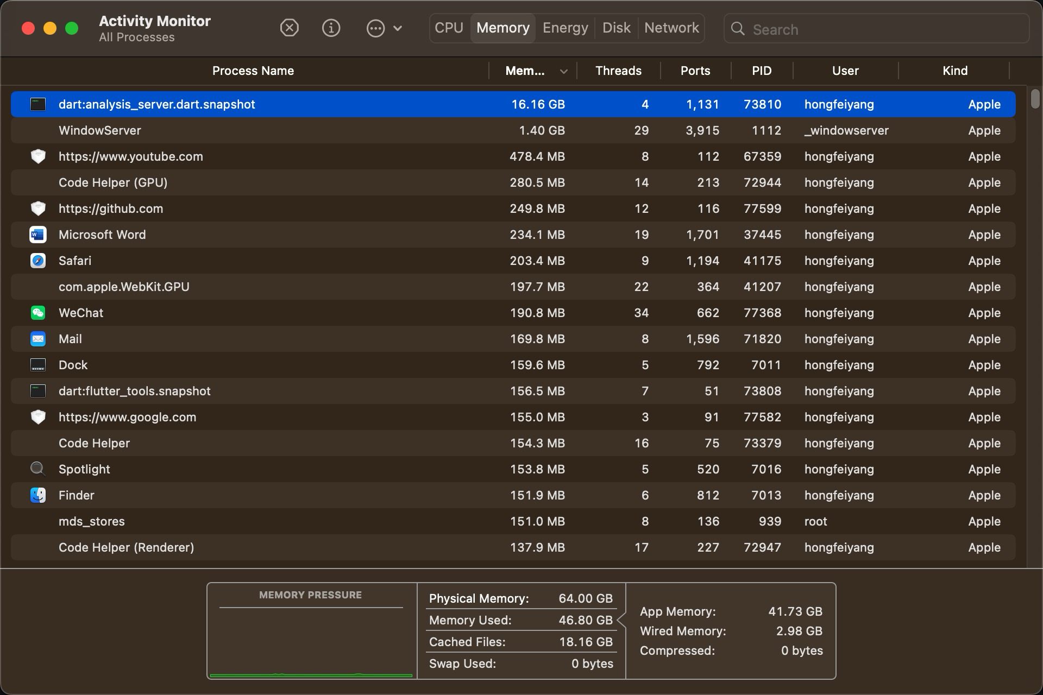Viewport: 1043px width, 695px height.
Task: Click the WeChat app icon
Action: click(38, 313)
